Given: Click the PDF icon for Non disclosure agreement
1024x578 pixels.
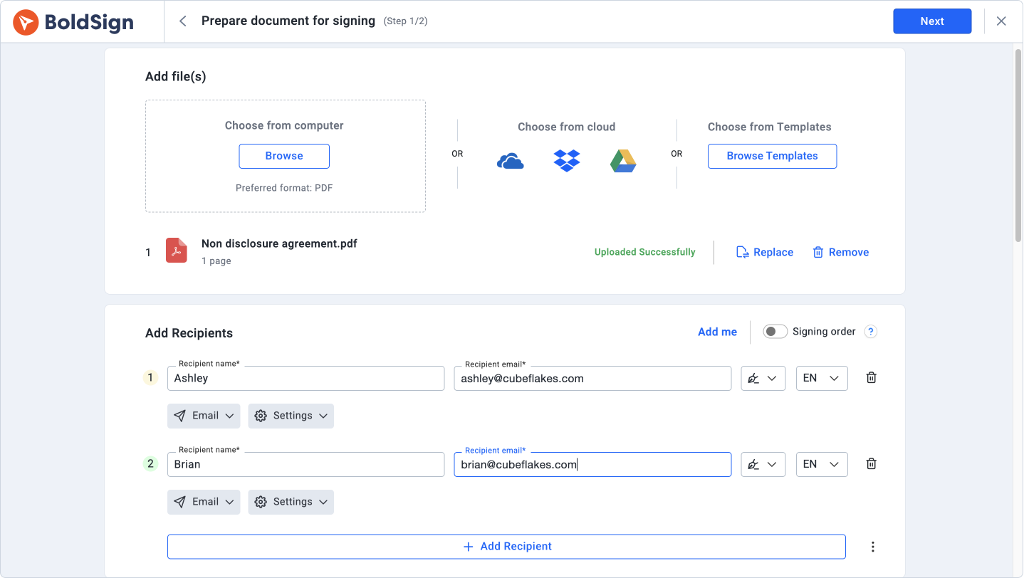Looking at the screenshot, I should pos(176,251).
